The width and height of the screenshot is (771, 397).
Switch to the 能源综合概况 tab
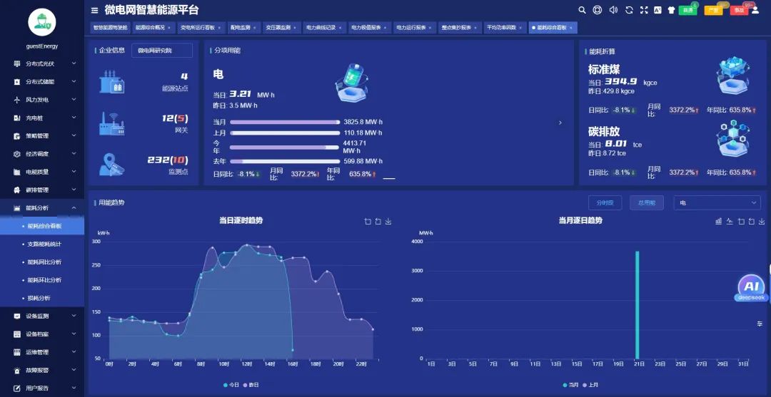153,28
